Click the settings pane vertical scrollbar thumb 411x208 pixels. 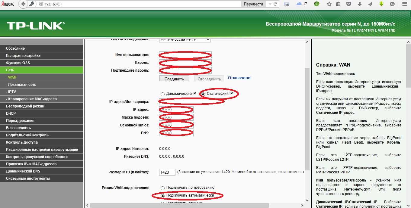pos(307,119)
